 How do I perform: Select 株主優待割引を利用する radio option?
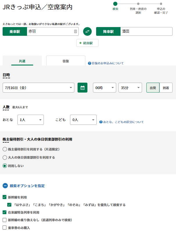click(5, 149)
